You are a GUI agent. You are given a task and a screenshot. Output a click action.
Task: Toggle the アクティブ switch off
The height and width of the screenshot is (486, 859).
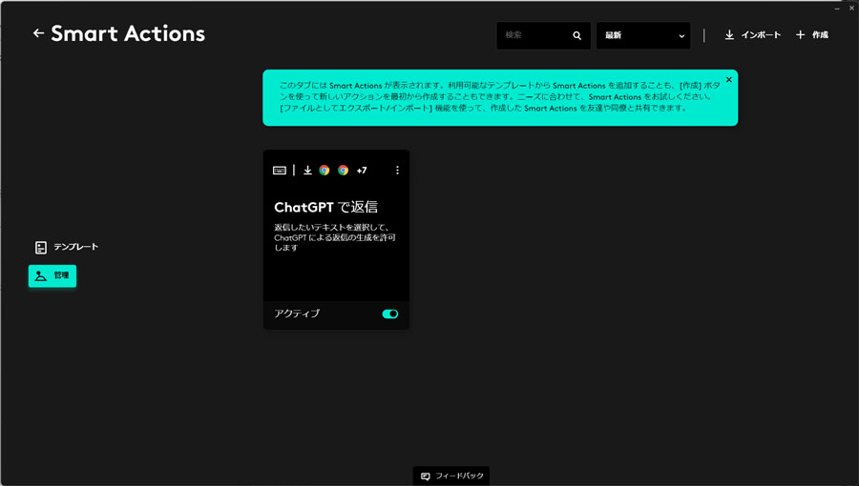point(390,314)
